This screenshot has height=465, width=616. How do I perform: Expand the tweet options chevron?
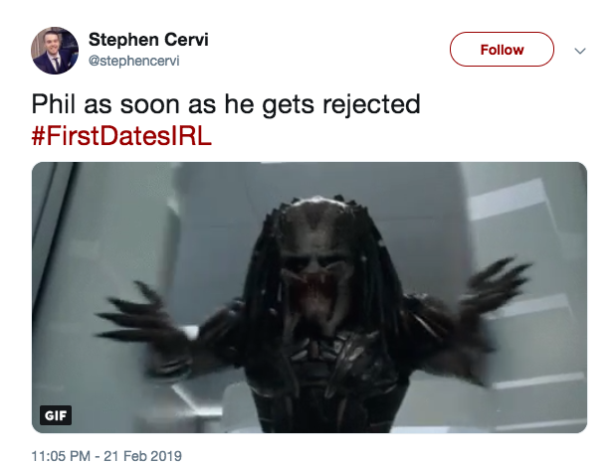tap(580, 51)
